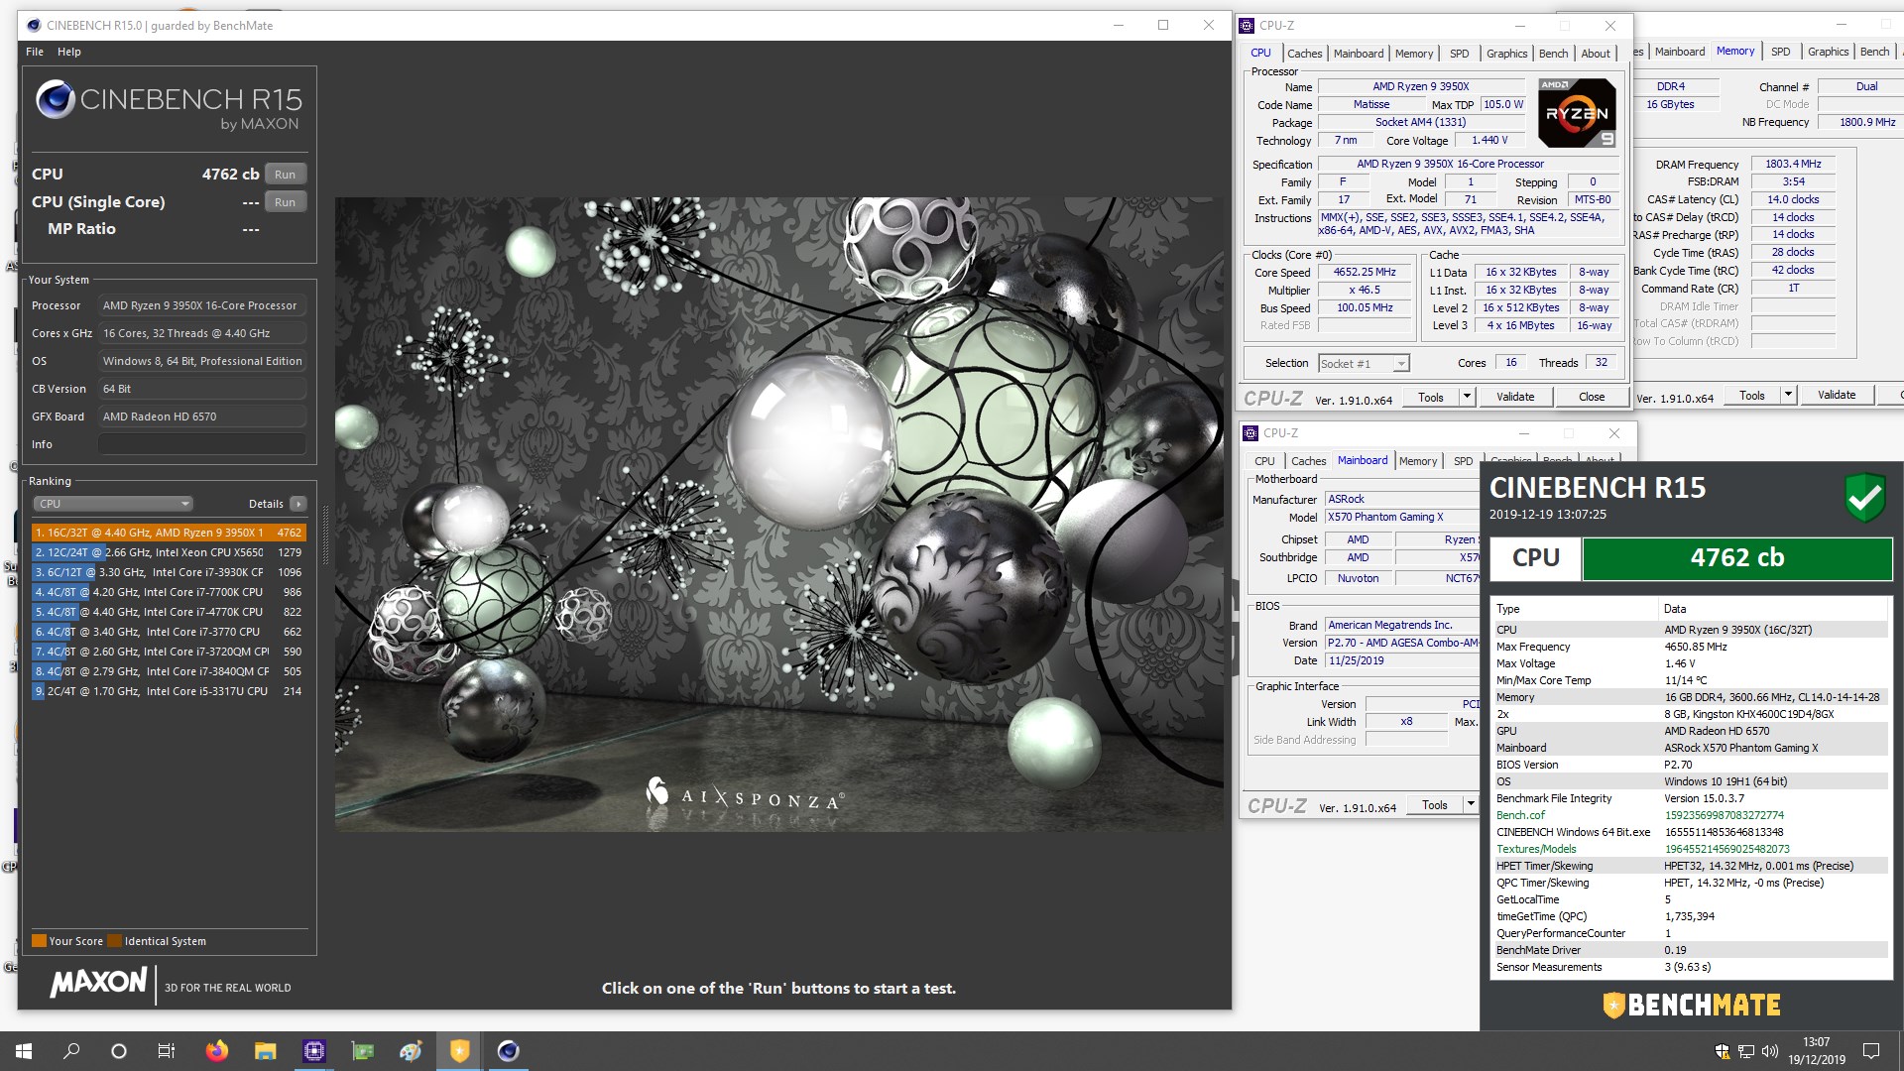This screenshot has height=1071, width=1904.
Task: Open taskbar search magnifier
Action: click(71, 1051)
